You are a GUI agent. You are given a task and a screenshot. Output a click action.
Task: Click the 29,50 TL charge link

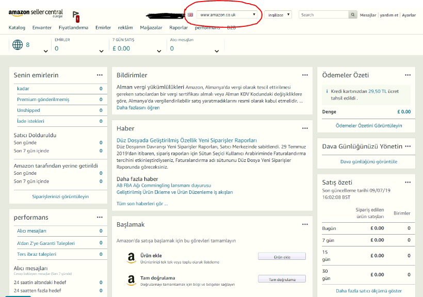click(378, 91)
